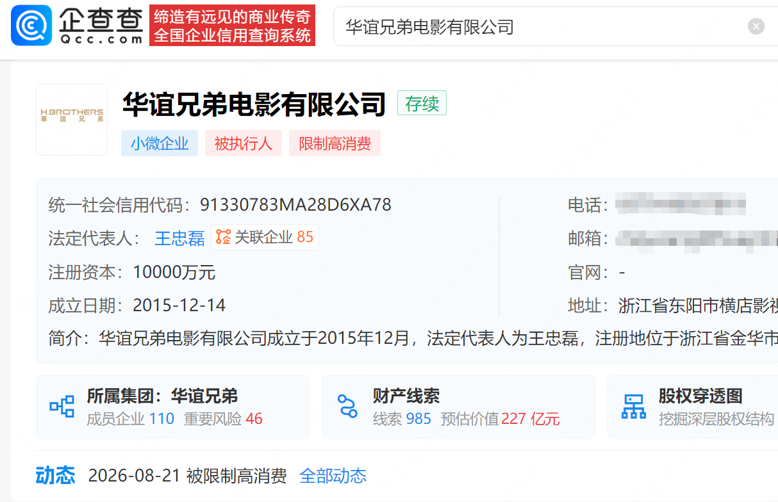View 重要风险 46 details
The height and width of the screenshot is (502, 778).
tap(223, 419)
